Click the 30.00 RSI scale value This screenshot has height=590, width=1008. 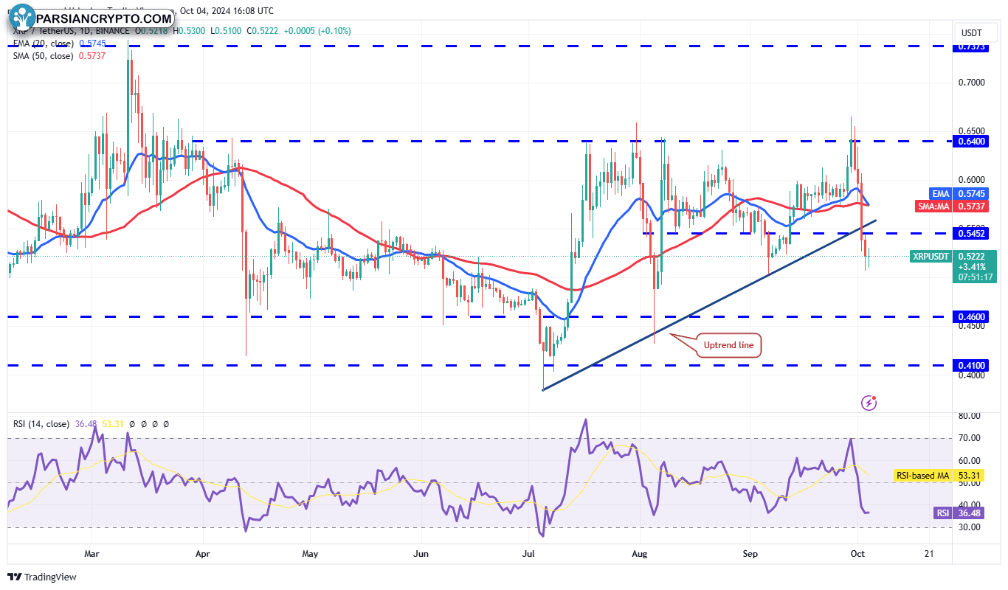pos(970,527)
